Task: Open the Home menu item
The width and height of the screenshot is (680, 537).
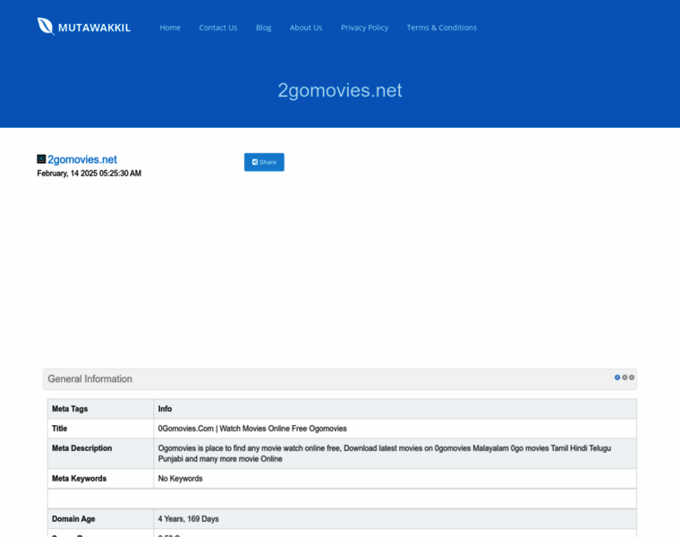Action: point(170,28)
